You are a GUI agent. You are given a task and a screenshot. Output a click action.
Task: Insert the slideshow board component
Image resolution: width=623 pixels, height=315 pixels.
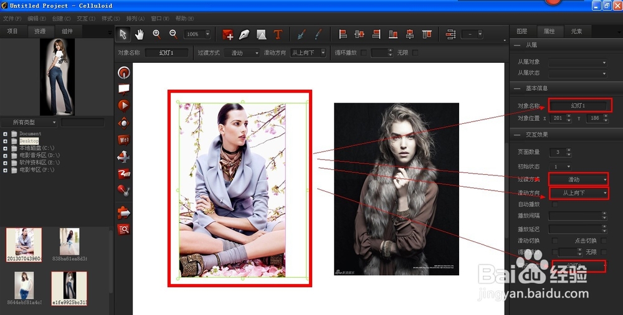pyautogui.click(x=124, y=90)
